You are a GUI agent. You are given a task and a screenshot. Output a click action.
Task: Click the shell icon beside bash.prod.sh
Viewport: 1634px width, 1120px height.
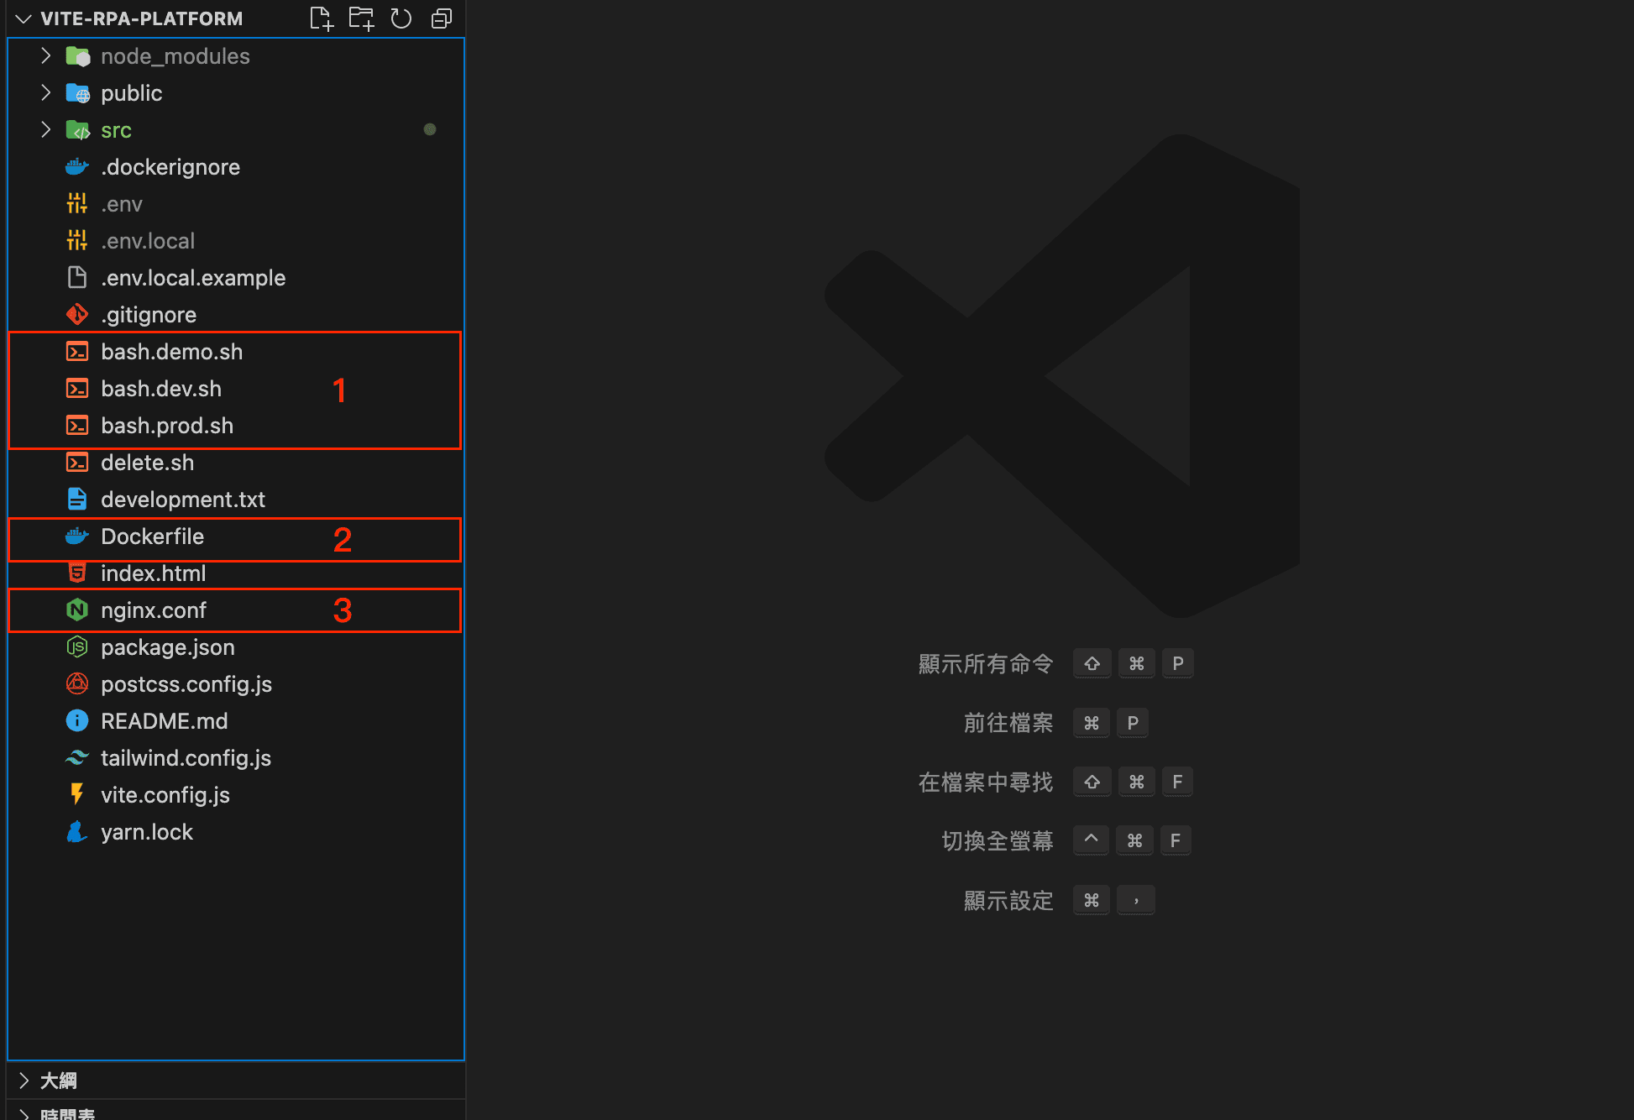77,426
